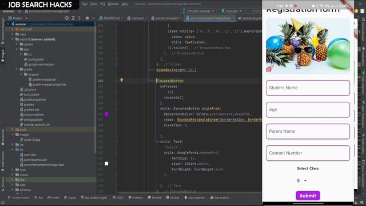This screenshot has width=366, height=206.
Task: Open App Quality Insights tool window
Action: pos(94,197)
